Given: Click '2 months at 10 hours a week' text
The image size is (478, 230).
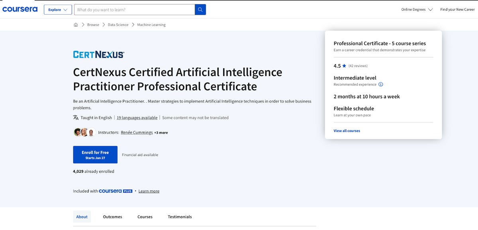Looking at the screenshot, I should [366, 97].
